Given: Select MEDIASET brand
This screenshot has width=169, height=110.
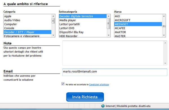Looking at the screenshot, I should click(x=138, y=24).
